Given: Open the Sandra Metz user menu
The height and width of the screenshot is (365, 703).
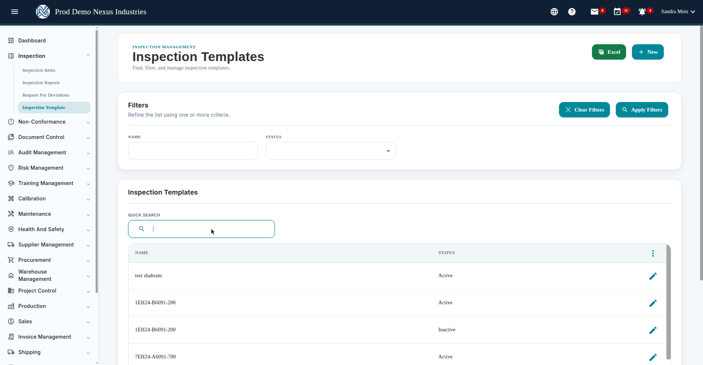Looking at the screenshot, I should pos(678,12).
